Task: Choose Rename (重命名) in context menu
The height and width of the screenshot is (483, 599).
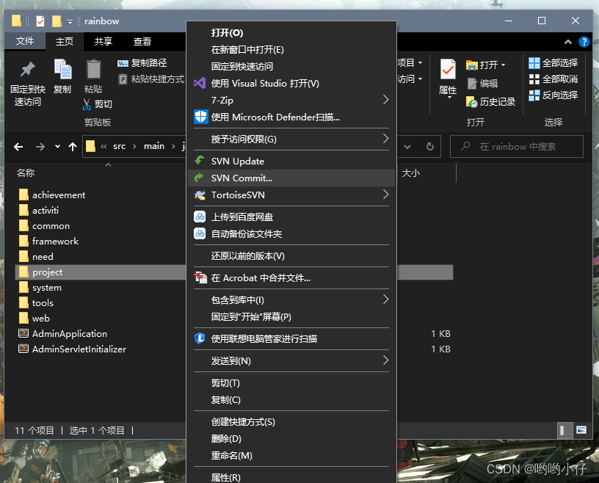Action: click(292, 456)
